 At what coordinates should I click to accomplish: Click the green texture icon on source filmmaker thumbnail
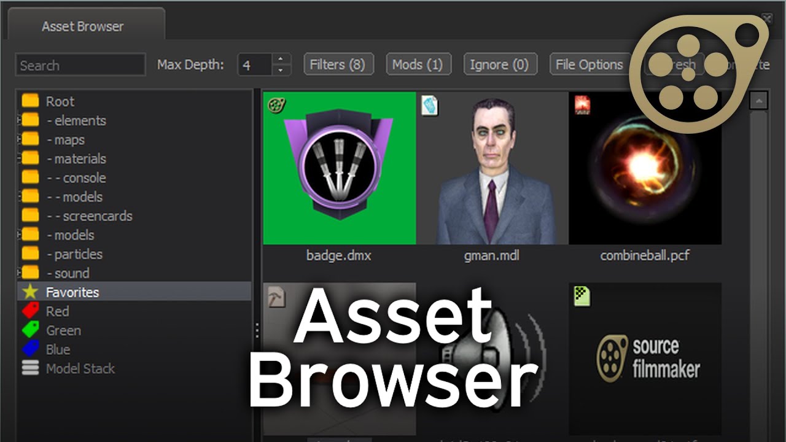(x=582, y=296)
